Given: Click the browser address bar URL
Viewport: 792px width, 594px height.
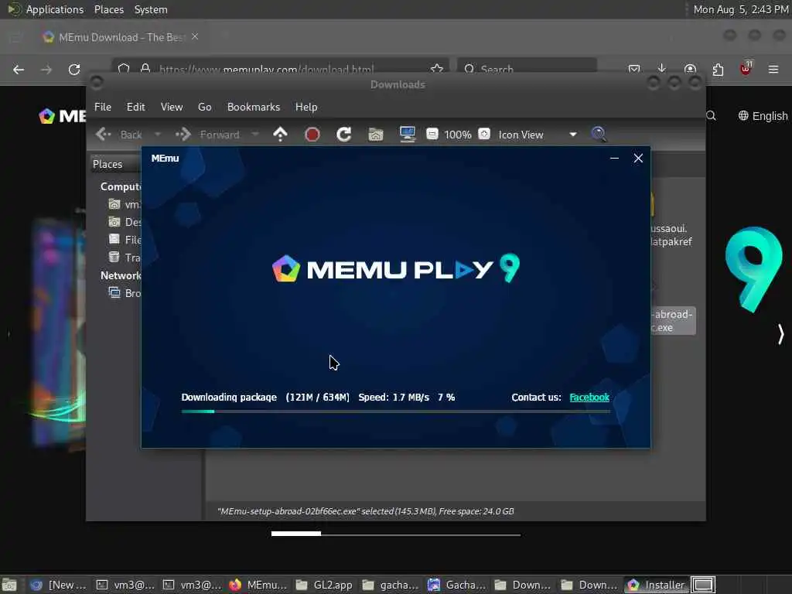Looking at the screenshot, I should [266, 69].
